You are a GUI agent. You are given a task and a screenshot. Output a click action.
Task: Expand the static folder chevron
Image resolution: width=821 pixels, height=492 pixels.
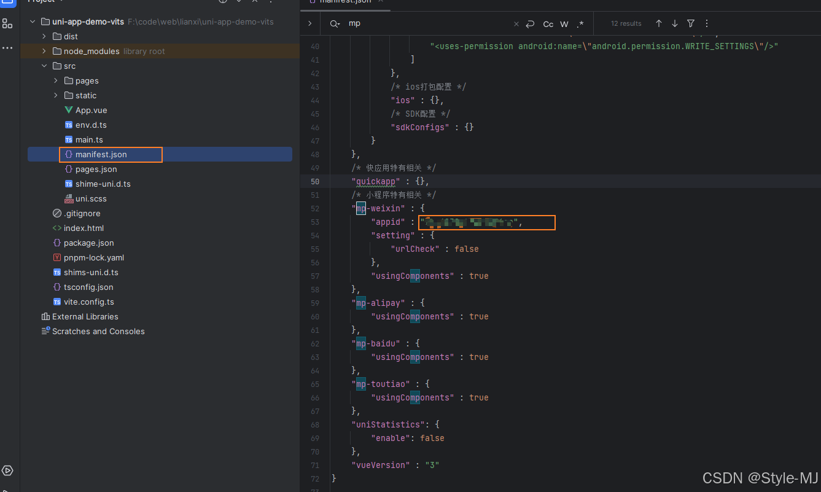click(x=56, y=95)
